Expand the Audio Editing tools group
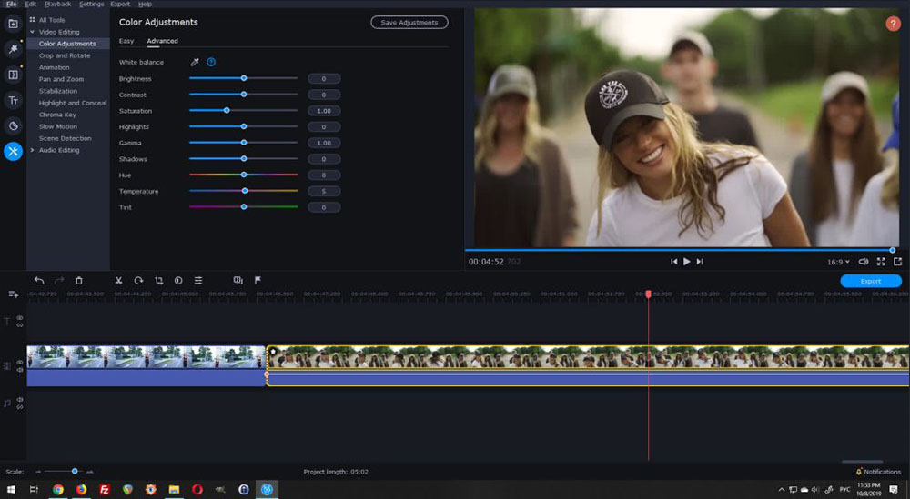The height and width of the screenshot is (499, 910). point(32,150)
